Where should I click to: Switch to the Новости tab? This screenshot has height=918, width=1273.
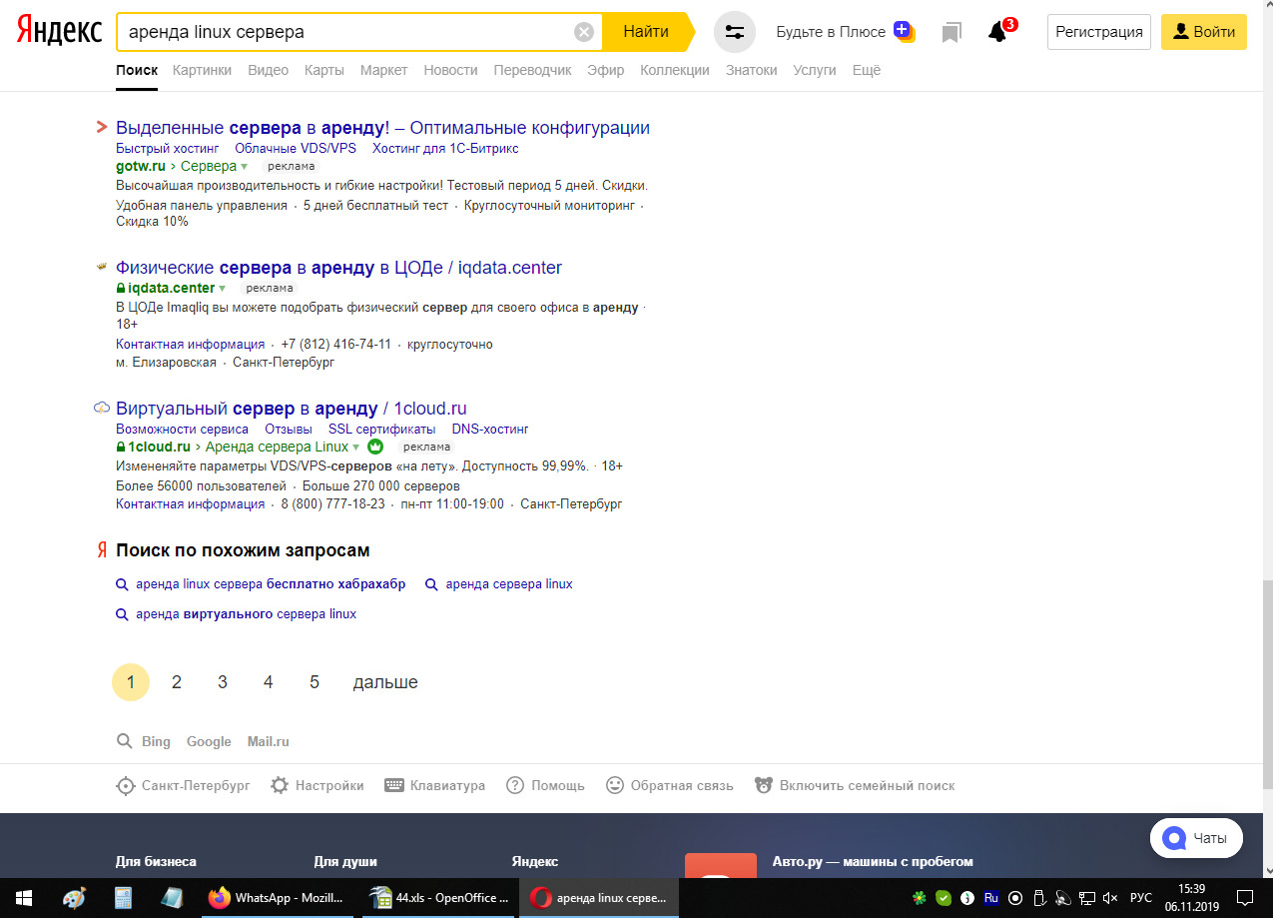coord(451,70)
